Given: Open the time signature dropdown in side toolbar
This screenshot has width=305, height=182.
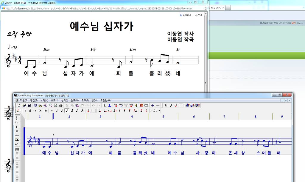Looking at the screenshot, I should point(17,127).
